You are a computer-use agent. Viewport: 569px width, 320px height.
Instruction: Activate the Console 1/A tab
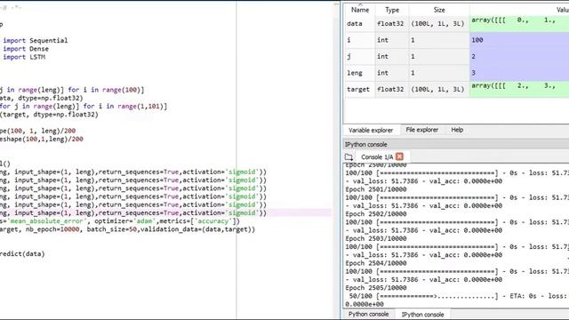pos(377,156)
